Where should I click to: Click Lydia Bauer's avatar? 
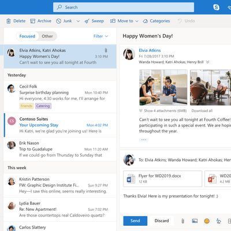(11, 206)
